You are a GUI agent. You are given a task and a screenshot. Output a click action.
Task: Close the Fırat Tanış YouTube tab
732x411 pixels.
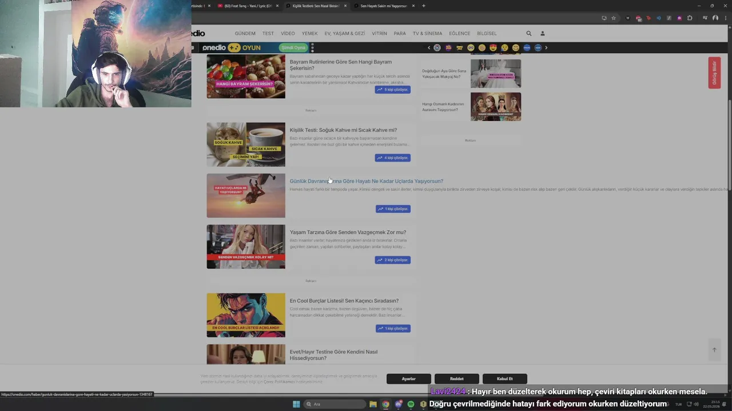point(277,6)
